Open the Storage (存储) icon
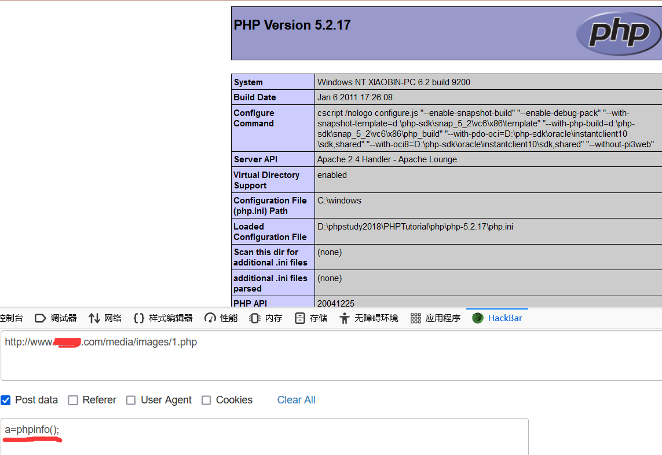662x455 pixels. (300, 318)
